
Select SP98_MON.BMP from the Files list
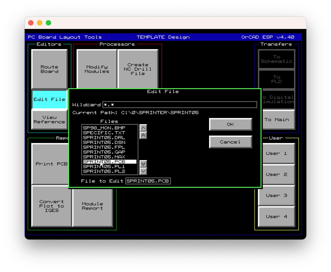coord(104,128)
